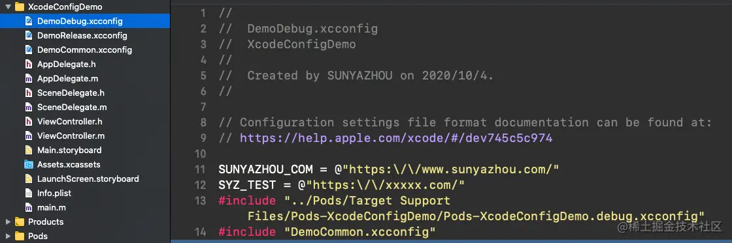The image size is (732, 243).
Task: Open the help.apple.com documentation link
Action: tap(396, 138)
